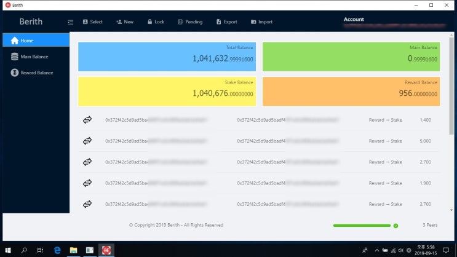Image resolution: width=457 pixels, height=257 pixels.
Task: Click the transfer icon on the 1,400 row
Action: click(x=87, y=120)
